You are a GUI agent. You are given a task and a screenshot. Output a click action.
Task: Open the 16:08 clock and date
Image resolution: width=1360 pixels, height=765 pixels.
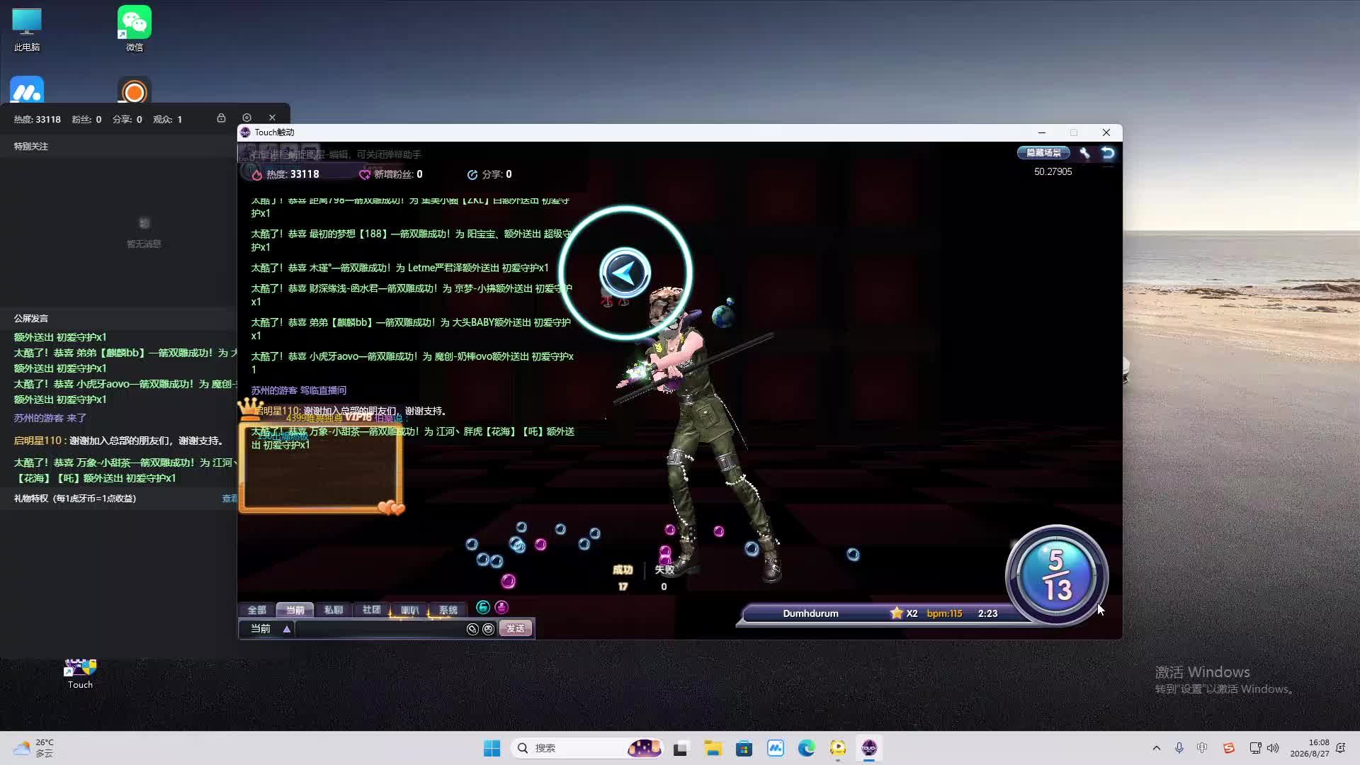click(x=1309, y=748)
